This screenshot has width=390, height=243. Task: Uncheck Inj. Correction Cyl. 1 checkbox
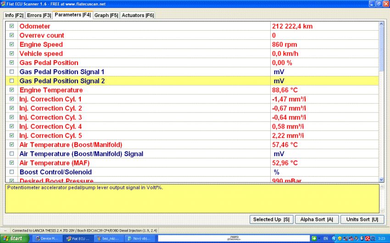point(11,99)
